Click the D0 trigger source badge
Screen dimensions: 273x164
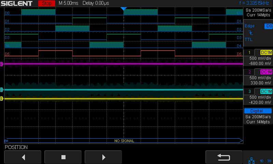tap(269, 26)
